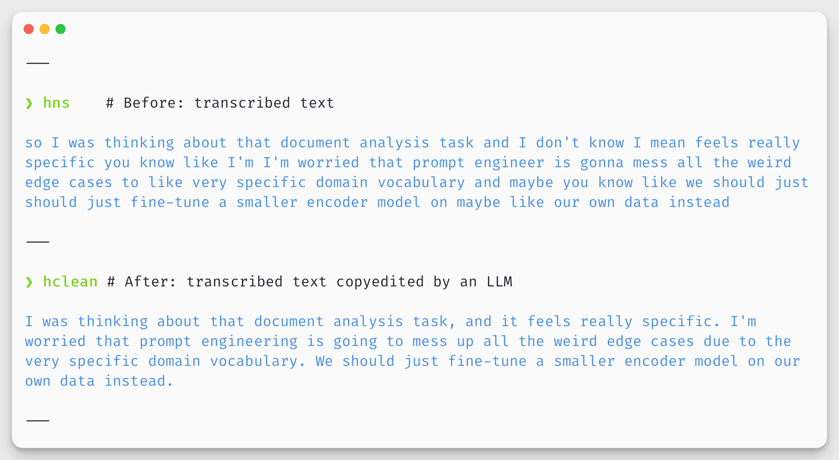The image size is (839, 460).
Task: Click the bottom horizontal separator line
Action: (x=38, y=420)
